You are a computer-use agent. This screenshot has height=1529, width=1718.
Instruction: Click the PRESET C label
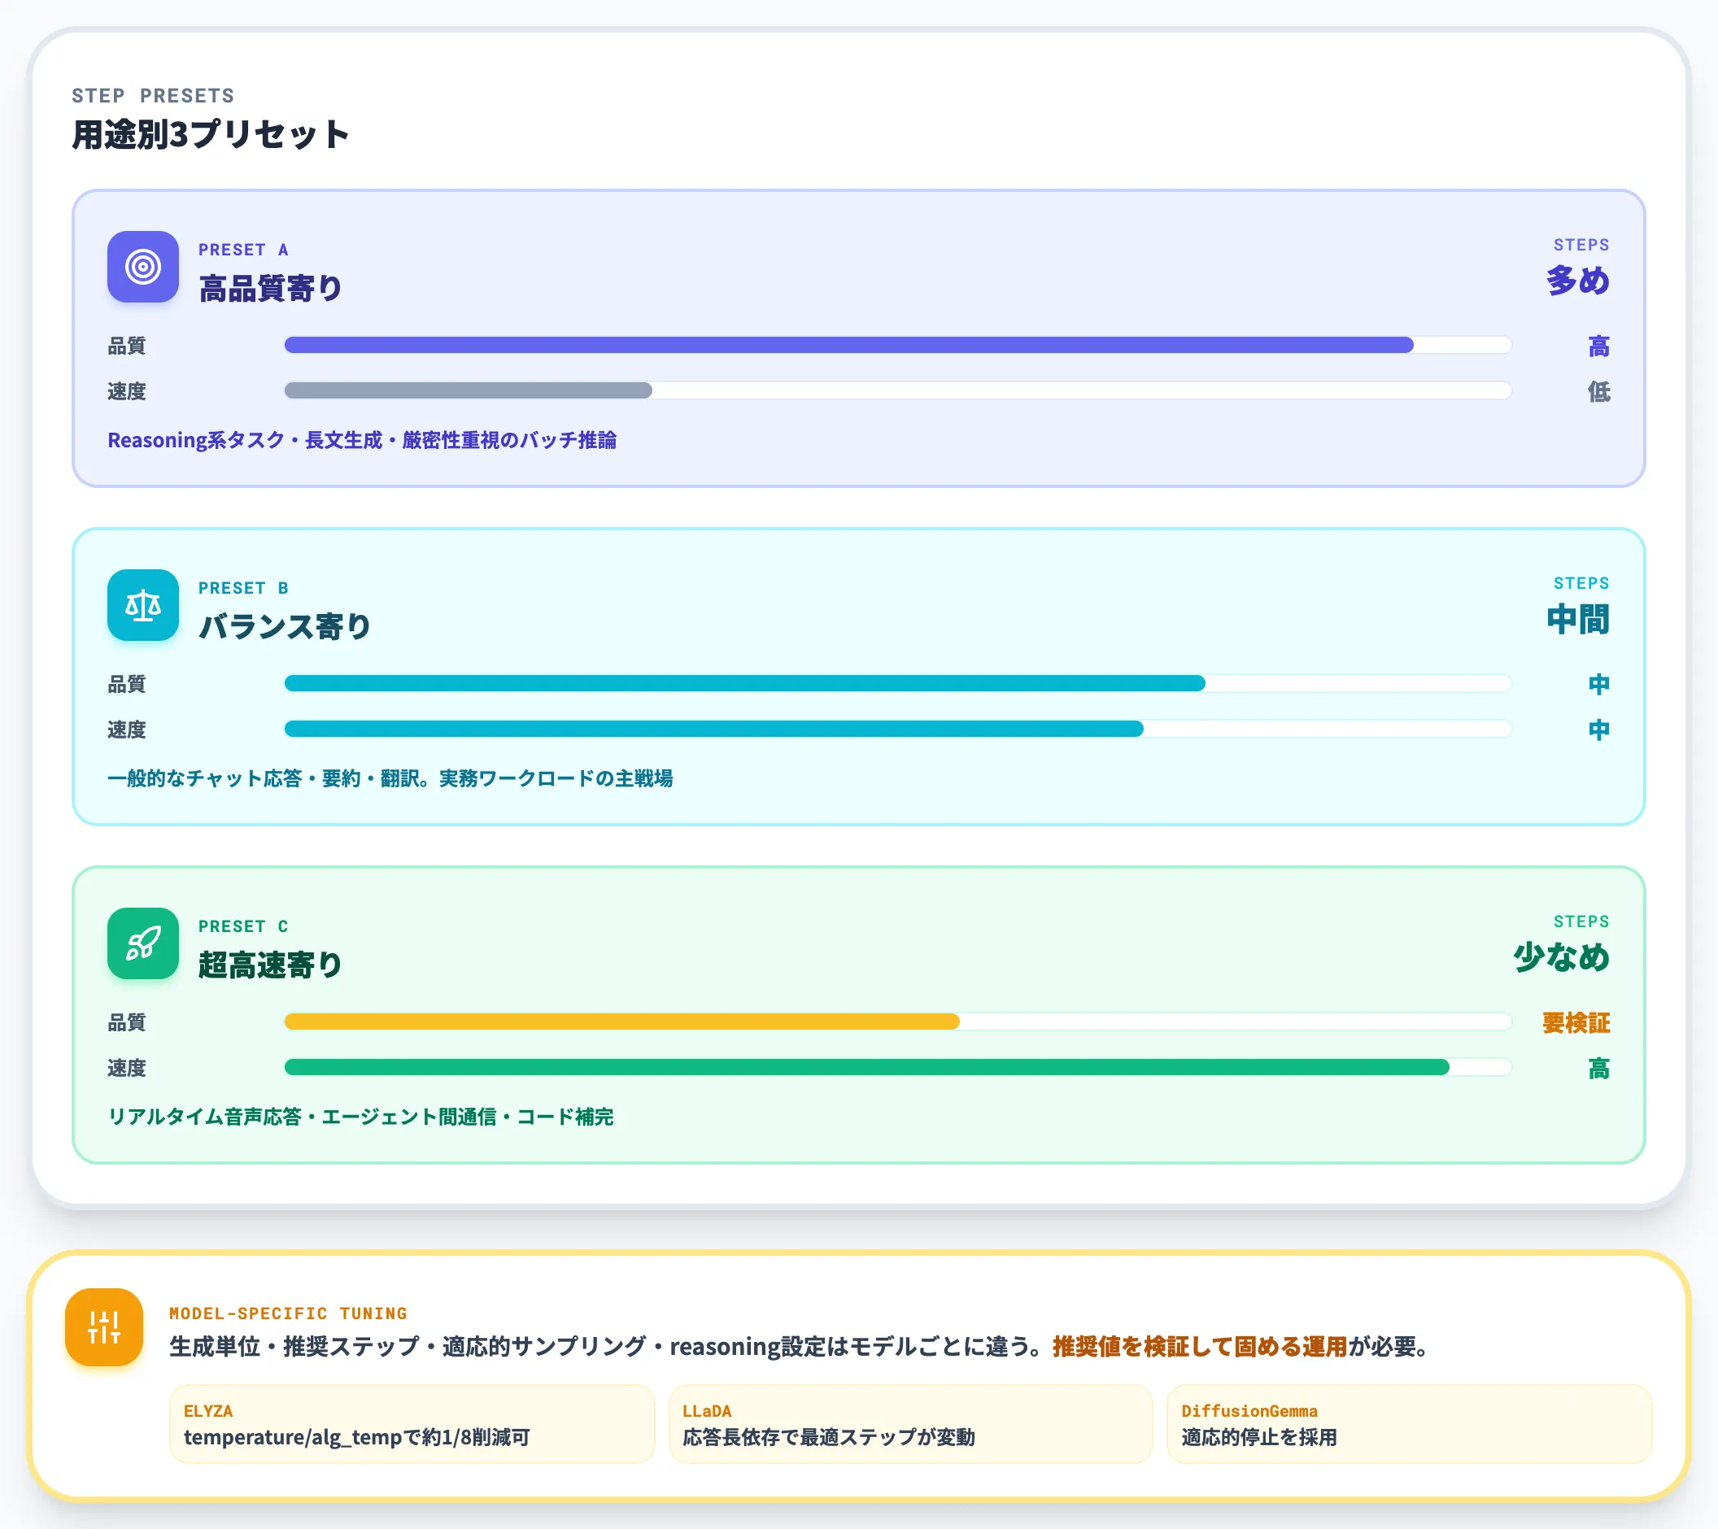(x=244, y=926)
